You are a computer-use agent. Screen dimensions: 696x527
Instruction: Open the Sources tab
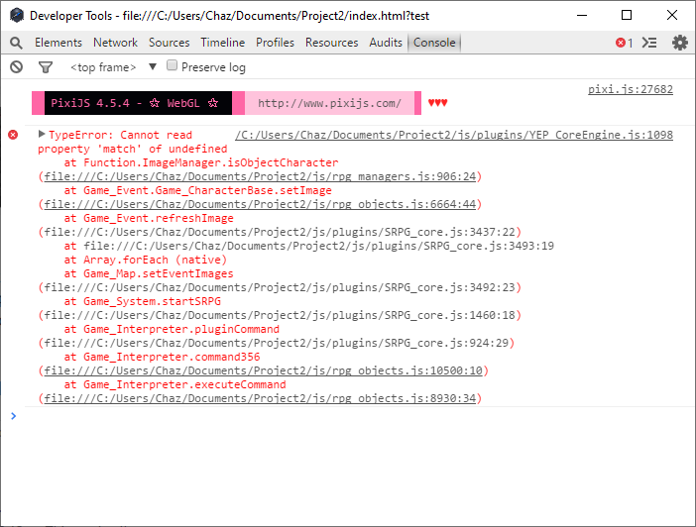pos(170,43)
